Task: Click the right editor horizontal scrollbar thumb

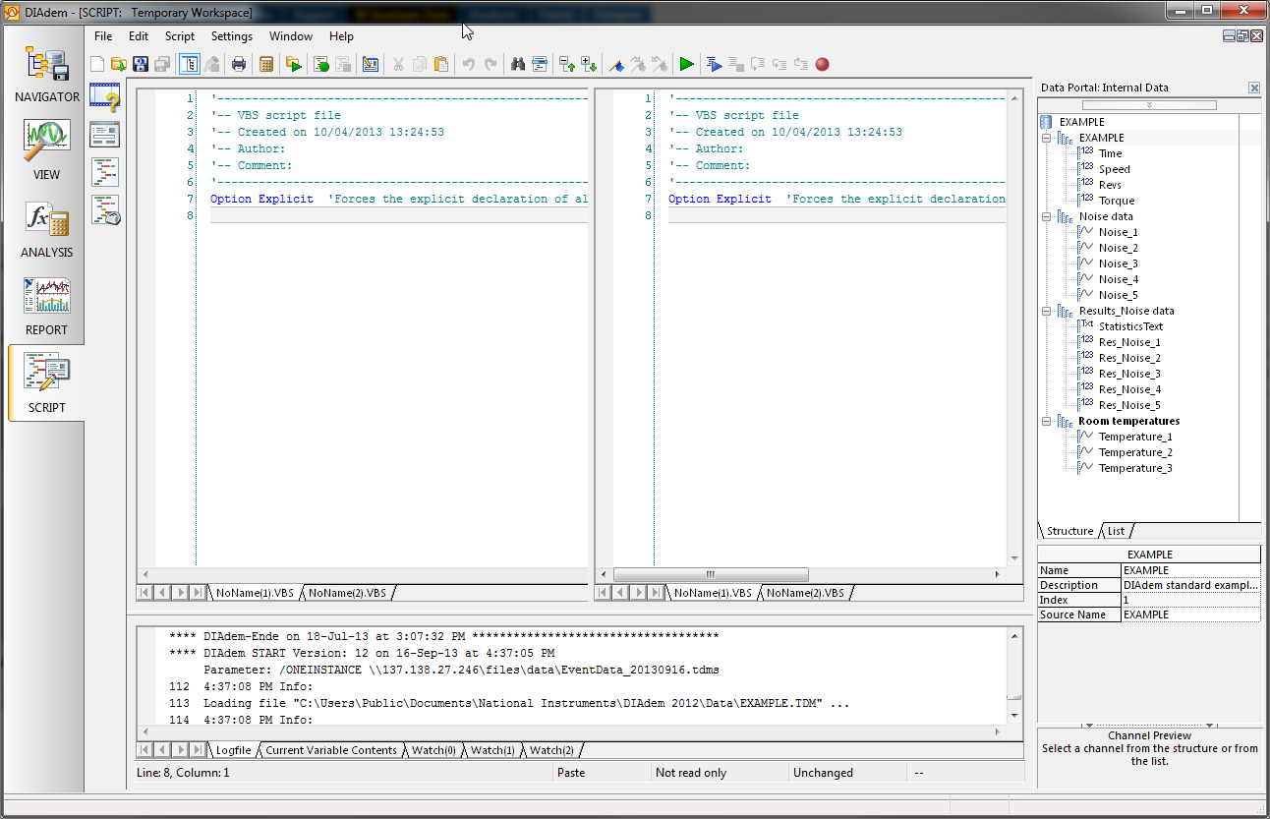Action: point(711,574)
